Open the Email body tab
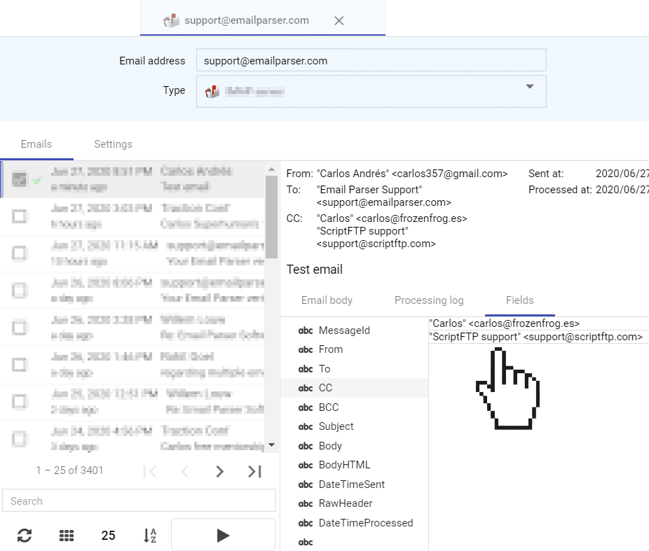649x551 pixels. (327, 300)
